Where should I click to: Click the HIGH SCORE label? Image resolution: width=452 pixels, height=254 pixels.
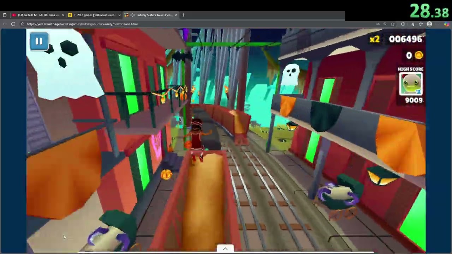[411, 69]
